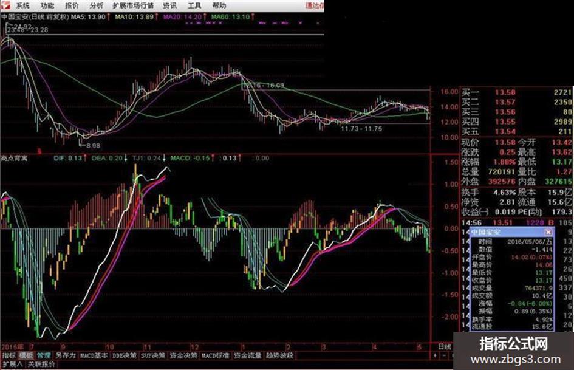Click the 关联报价 button
The image size is (574, 370).
pyautogui.click(x=41, y=364)
